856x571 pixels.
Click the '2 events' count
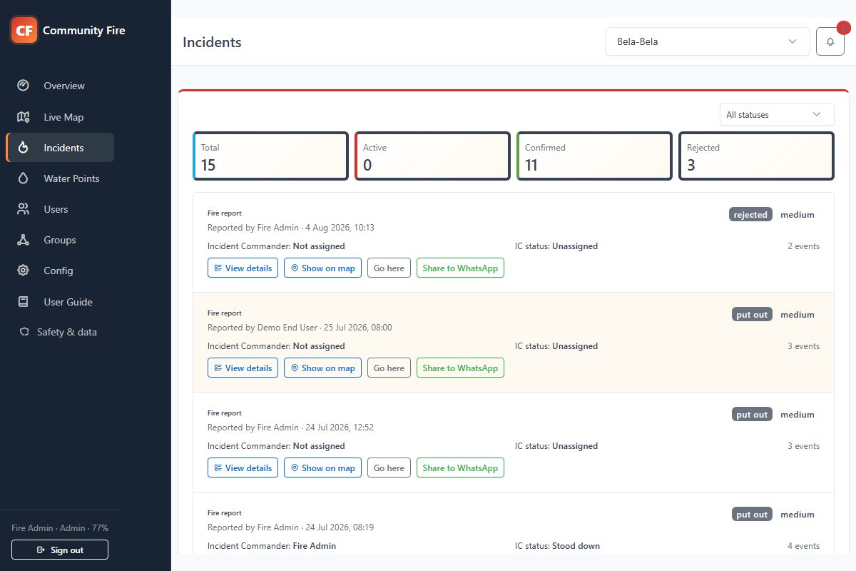[x=803, y=246]
